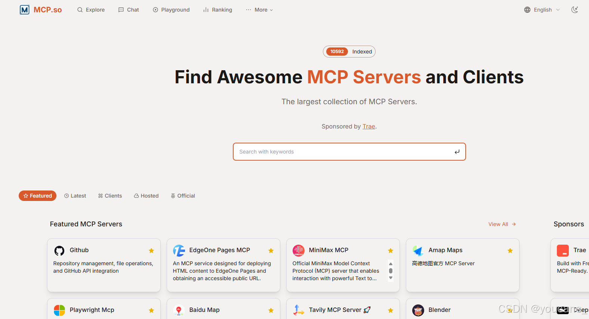Click scroll down arrow in MiniMax description
The image size is (589, 319).
click(x=391, y=278)
